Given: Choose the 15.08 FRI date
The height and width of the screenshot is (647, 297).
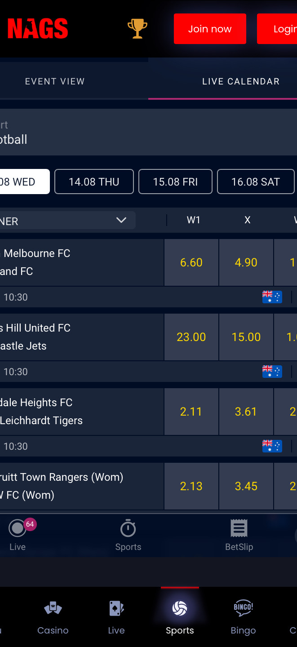Looking at the screenshot, I should [x=175, y=182].
